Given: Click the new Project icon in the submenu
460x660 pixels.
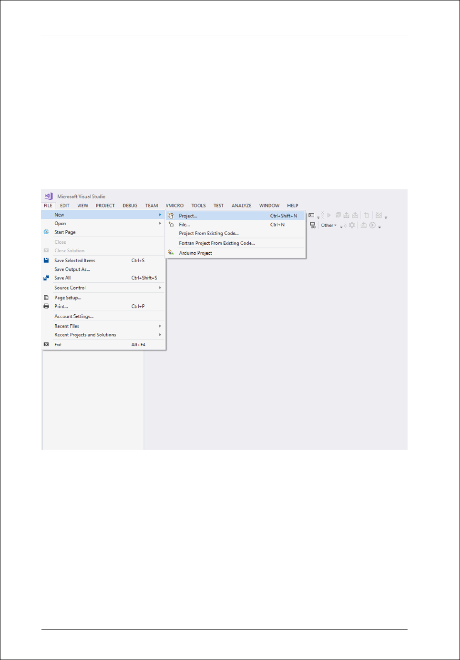Looking at the screenshot, I should [x=171, y=216].
